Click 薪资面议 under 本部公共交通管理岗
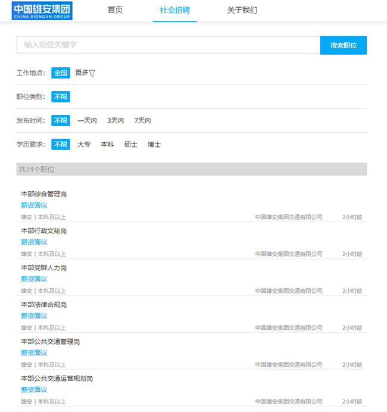 click(x=34, y=353)
